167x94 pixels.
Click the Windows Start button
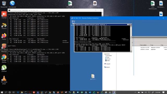pos(2,92)
